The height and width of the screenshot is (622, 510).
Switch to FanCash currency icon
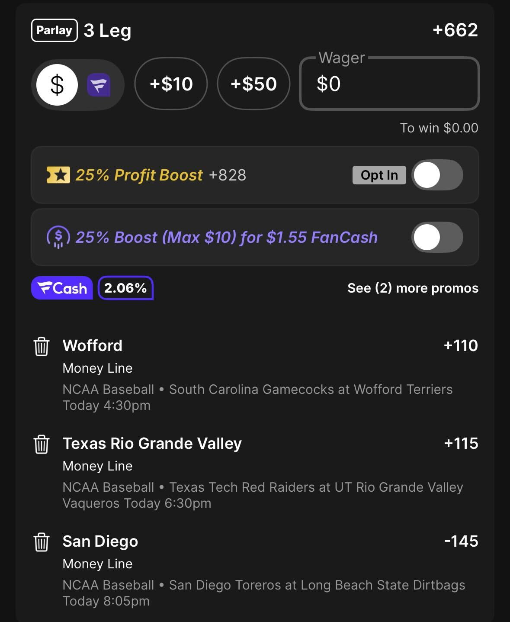point(99,85)
